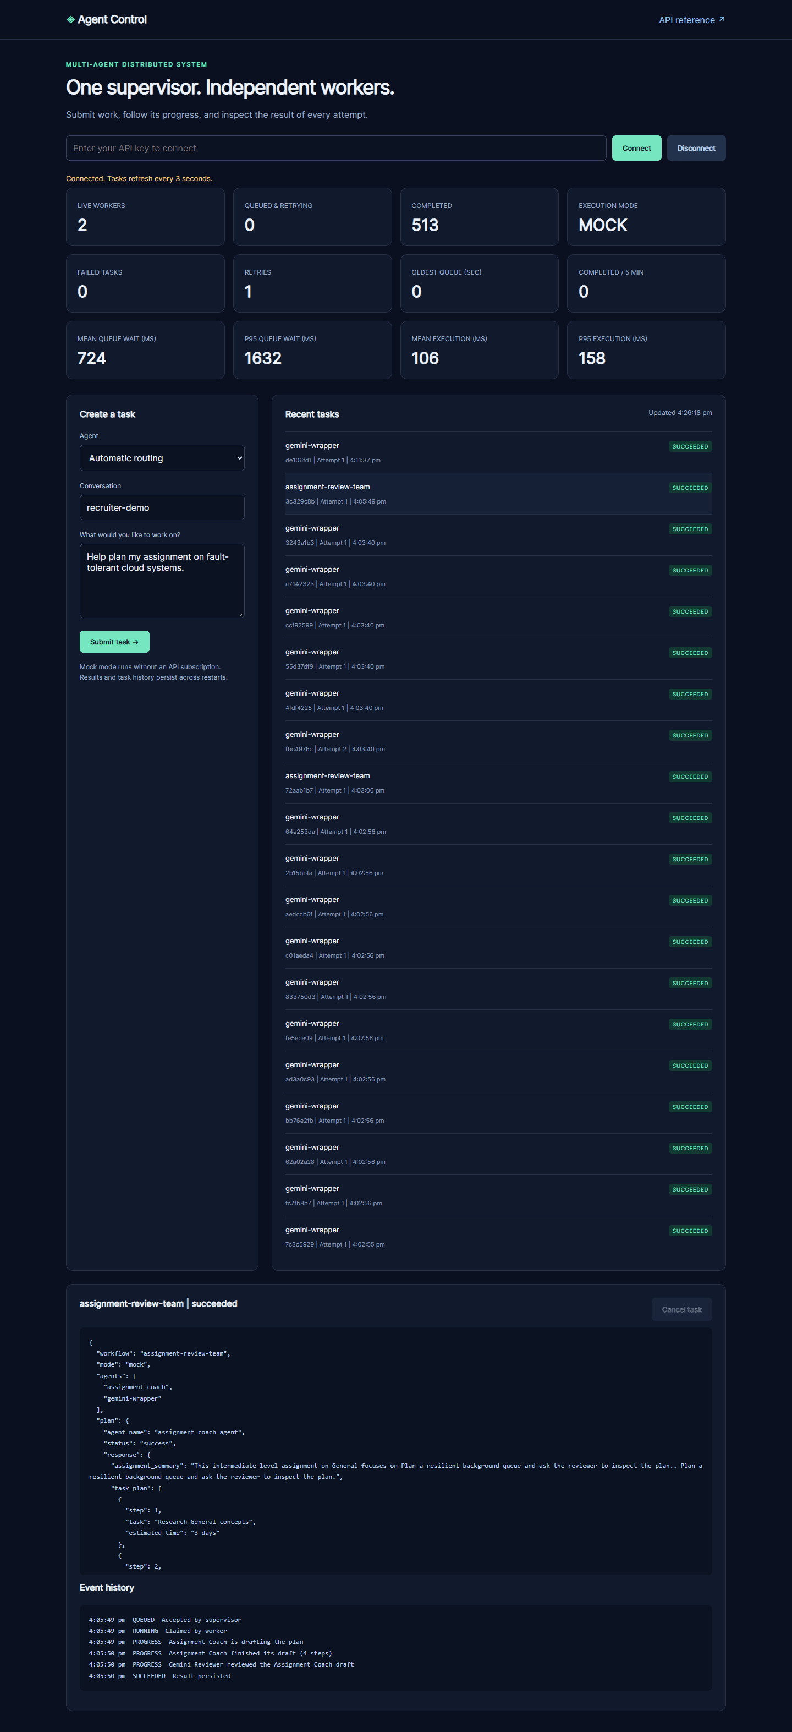Viewport: 792px width, 1732px height.
Task: Click the SUCCEEDED Result persisted event line
Action: [159, 1675]
